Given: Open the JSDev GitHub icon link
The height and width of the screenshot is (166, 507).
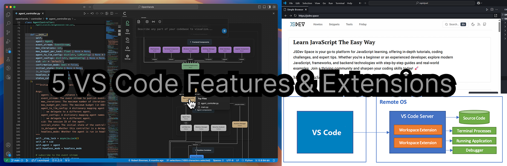Looking at the screenshot, I should [x=484, y=24].
